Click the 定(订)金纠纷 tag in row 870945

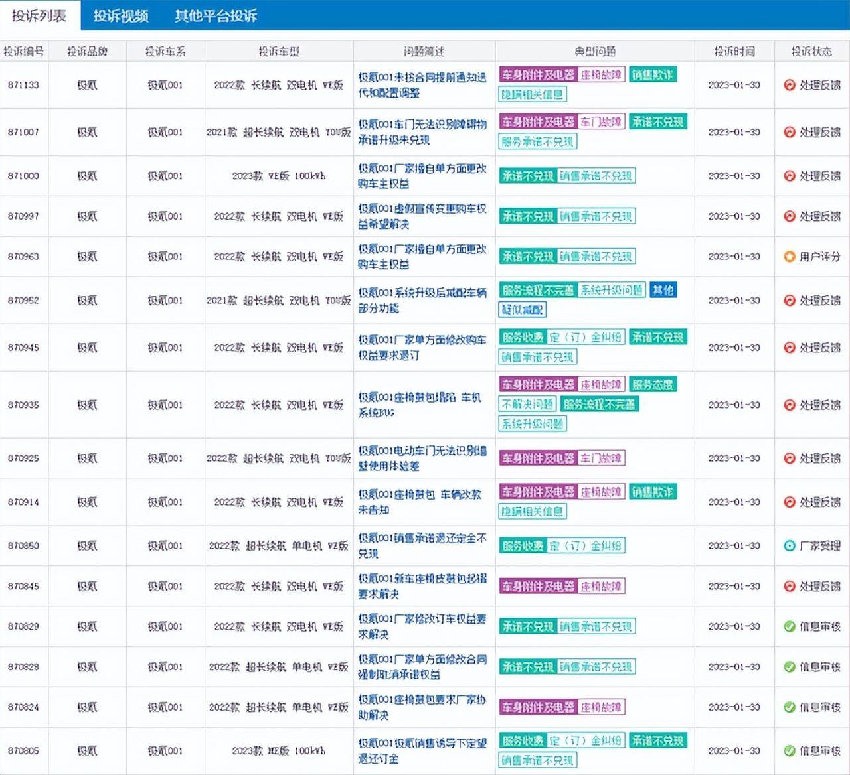coord(586,337)
